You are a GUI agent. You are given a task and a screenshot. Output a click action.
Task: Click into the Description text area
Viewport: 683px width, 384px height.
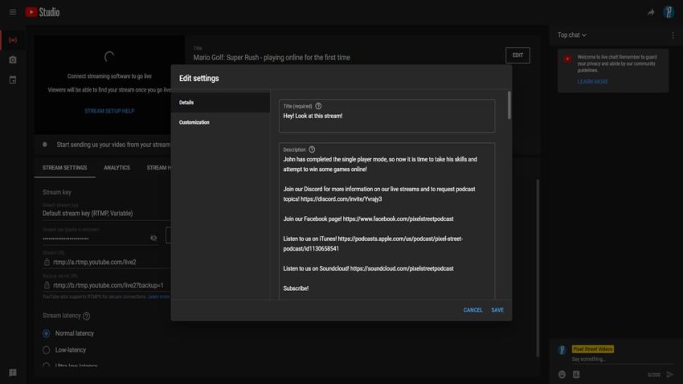click(386, 221)
